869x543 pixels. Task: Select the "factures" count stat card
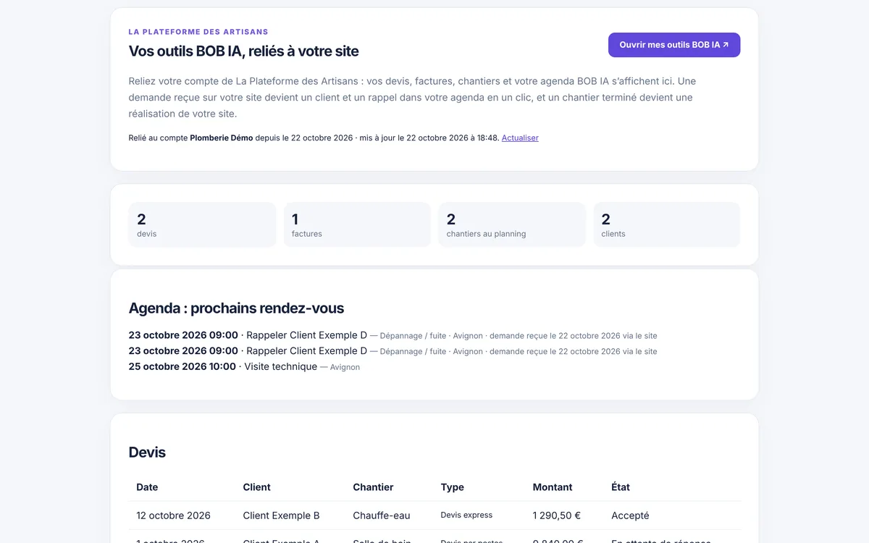[x=357, y=224]
